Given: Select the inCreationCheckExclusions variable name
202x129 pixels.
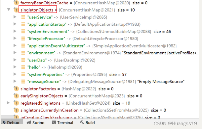Looking at the screenshot, I should click(47, 117).
